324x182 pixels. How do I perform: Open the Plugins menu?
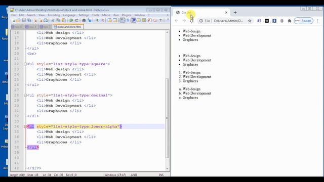tap(127, 15)
